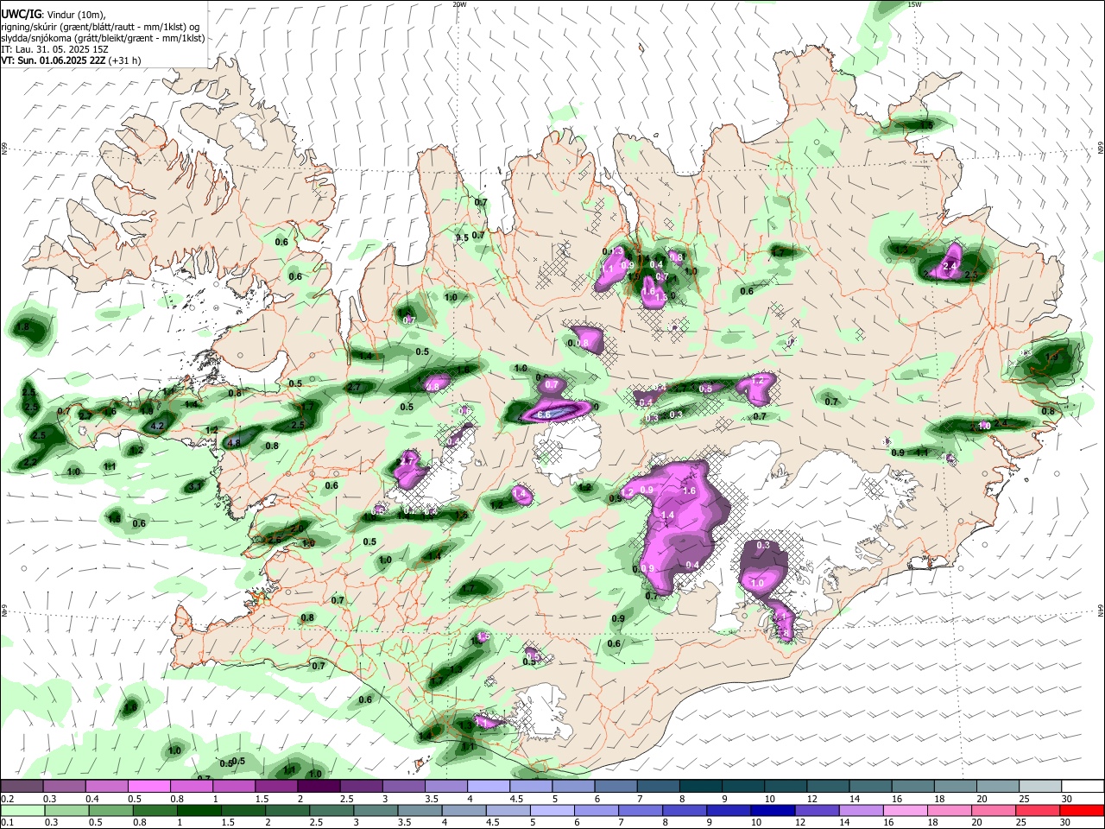
Task: Click the 'VT: Sun. 01.06.2025 22Z (+31 h)' line
Action: pos(71,60)
